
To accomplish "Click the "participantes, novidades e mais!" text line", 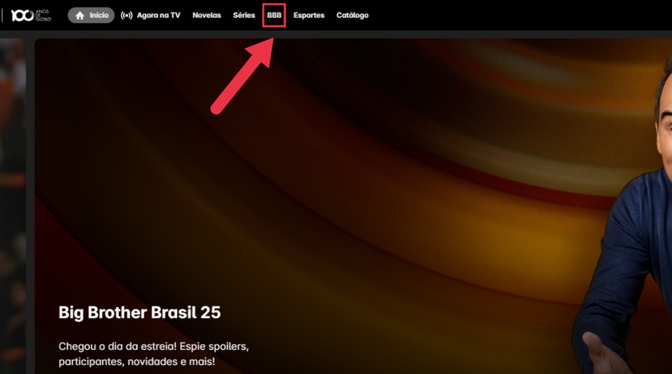I will 137,362.
